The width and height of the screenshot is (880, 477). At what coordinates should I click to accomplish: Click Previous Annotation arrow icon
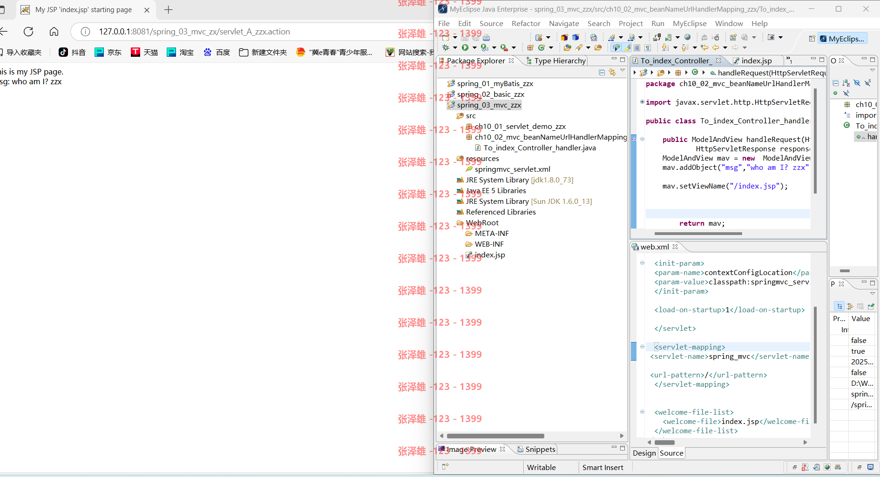[x=684, y=47]
